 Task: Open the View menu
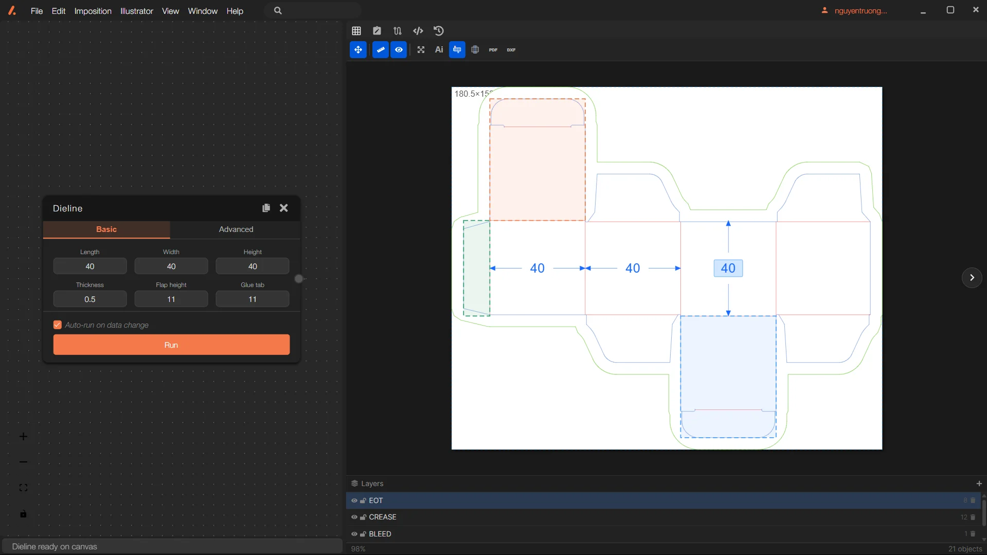[x=170, y=11]
